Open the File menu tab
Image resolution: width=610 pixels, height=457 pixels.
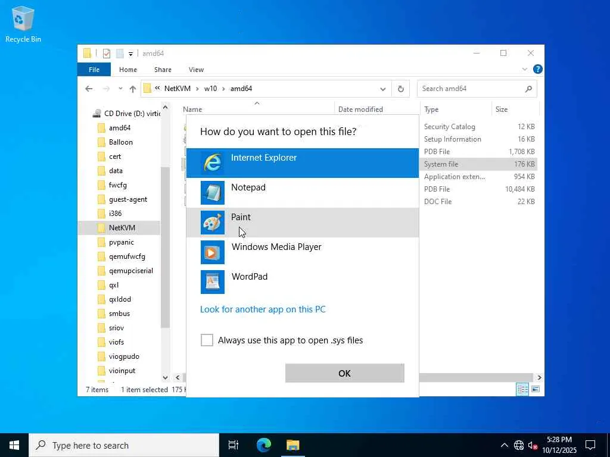[x=94, y=70]
